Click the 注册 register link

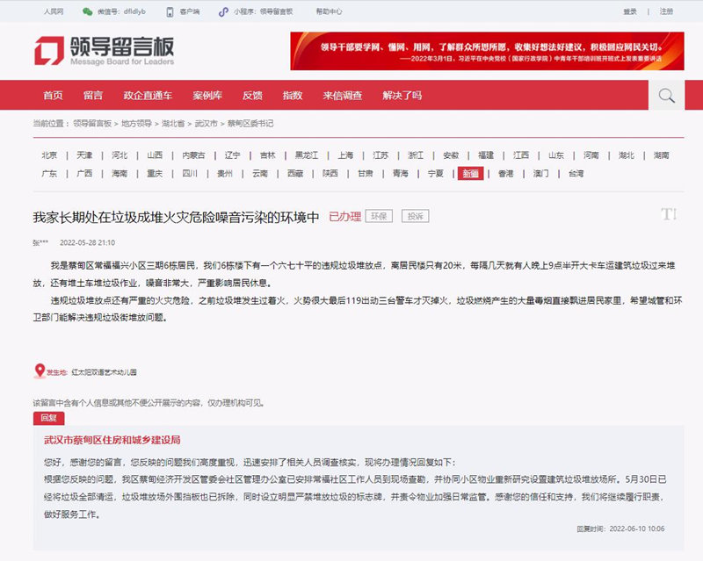pyautogui.click(x=666, y=12)
